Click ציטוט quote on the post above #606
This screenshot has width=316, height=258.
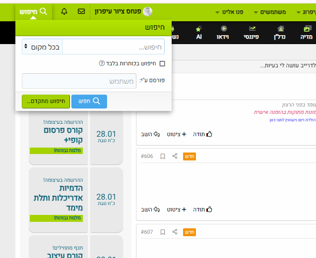pyautogui.click(x=176, y=134)
